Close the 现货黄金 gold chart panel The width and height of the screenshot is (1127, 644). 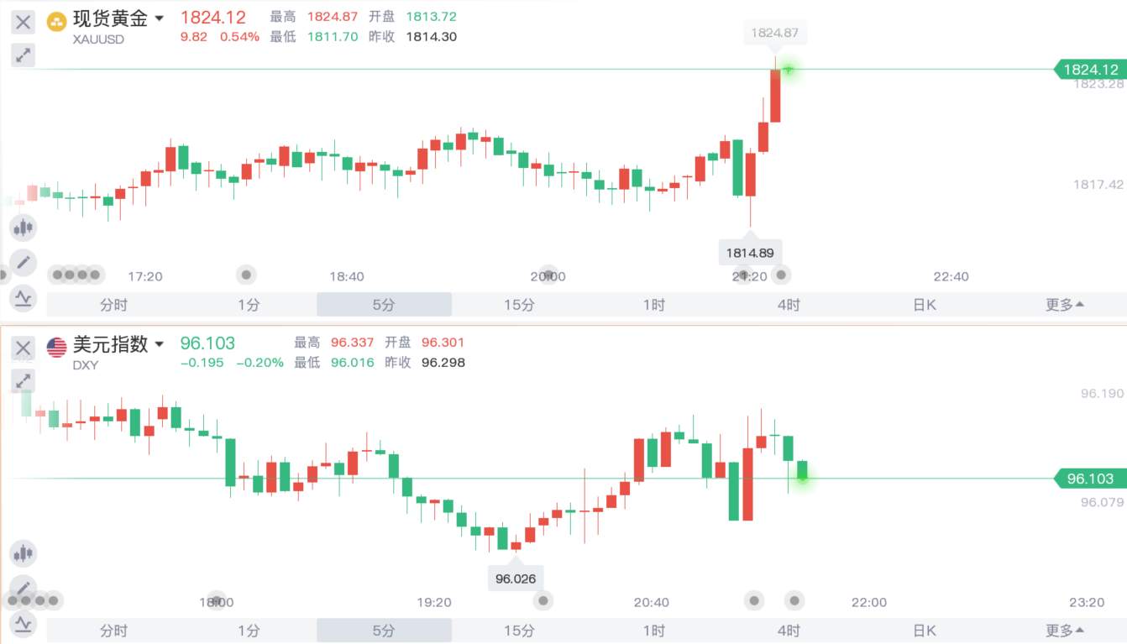point(24,23)
